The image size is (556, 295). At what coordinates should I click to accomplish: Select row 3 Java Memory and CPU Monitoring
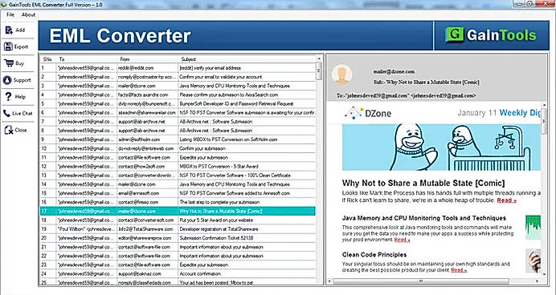coord(178,86)
